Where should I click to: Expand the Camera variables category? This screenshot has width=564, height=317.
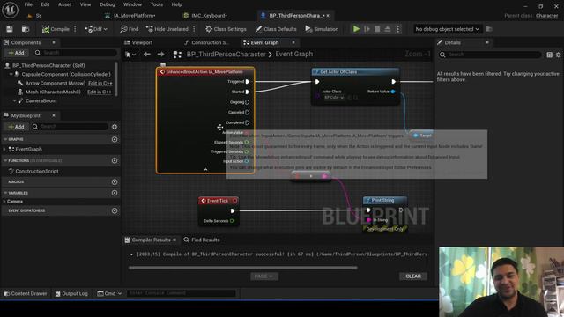(x=4, y=202)
